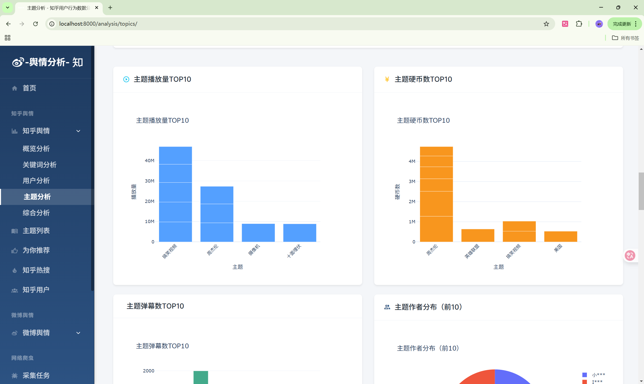Toggle the 小*** legend color swatch

584,375
